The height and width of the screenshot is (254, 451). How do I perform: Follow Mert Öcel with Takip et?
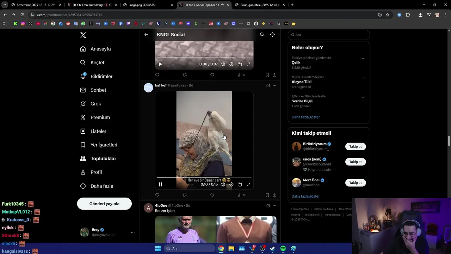coord(356,183)
